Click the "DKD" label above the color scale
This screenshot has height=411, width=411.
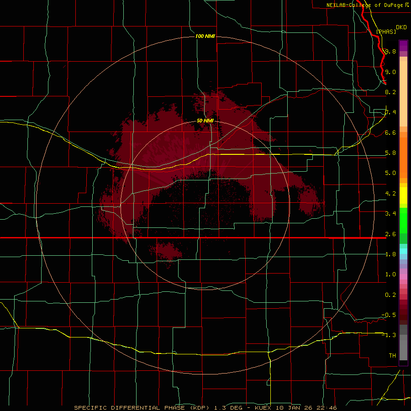coord(401,27)
